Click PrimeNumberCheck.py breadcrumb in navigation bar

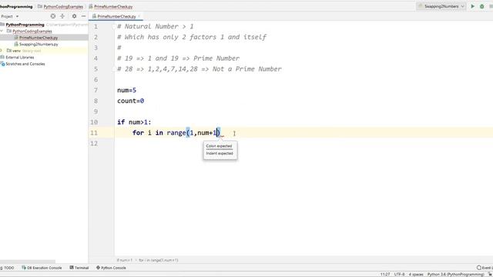point(113,7)
